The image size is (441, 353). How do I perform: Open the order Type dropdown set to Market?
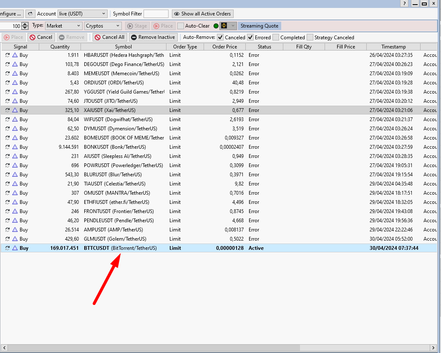[x=64, y=26]
